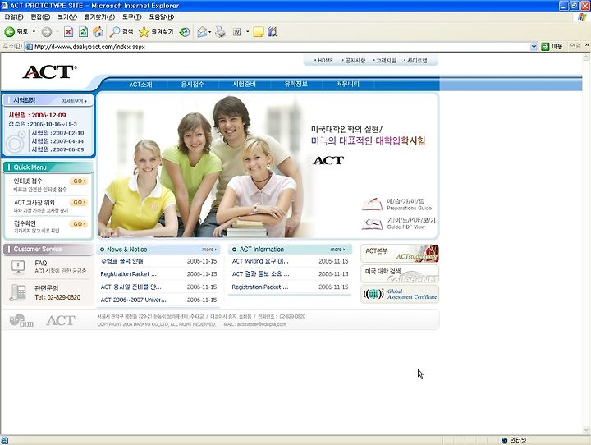Click the ACT logo at top left
Viewport: 591px width, 445px height.
click(50, 71)
